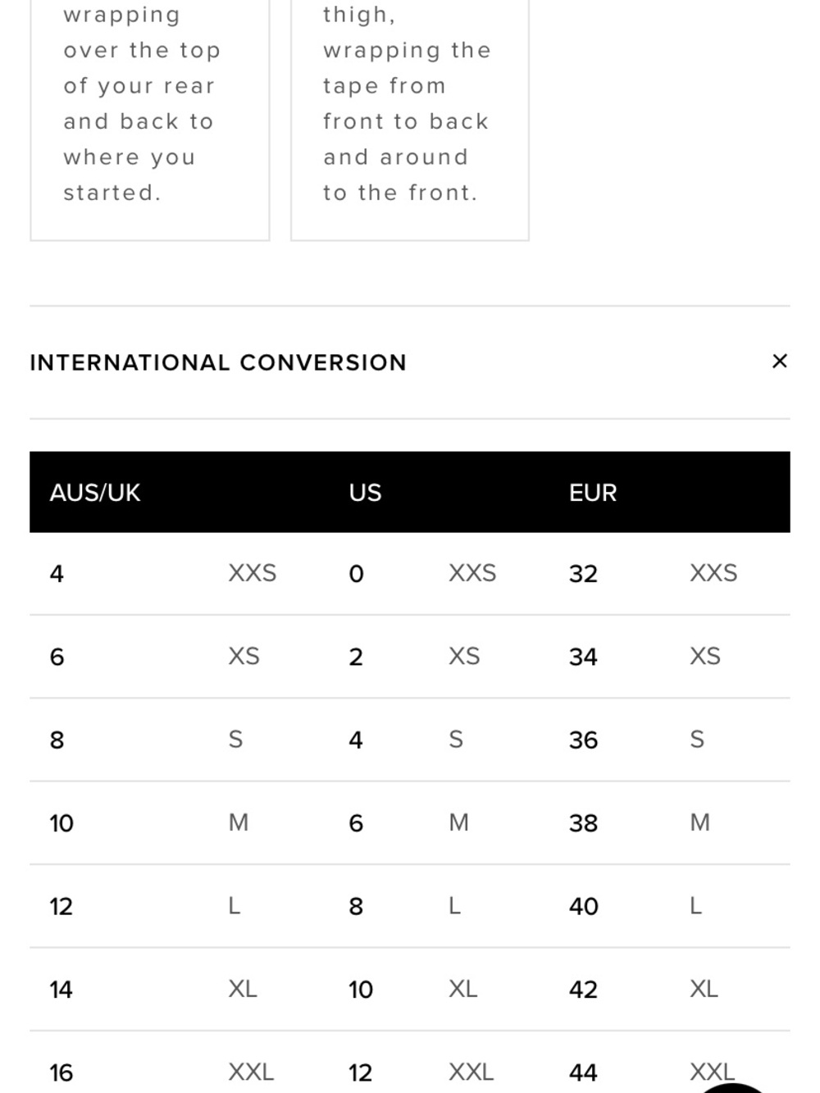Select the US column header
820x1093 pixels.
[365, 492]
